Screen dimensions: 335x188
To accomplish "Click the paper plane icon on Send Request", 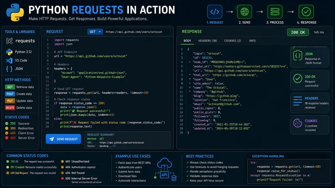I will [x=52, y=139].
